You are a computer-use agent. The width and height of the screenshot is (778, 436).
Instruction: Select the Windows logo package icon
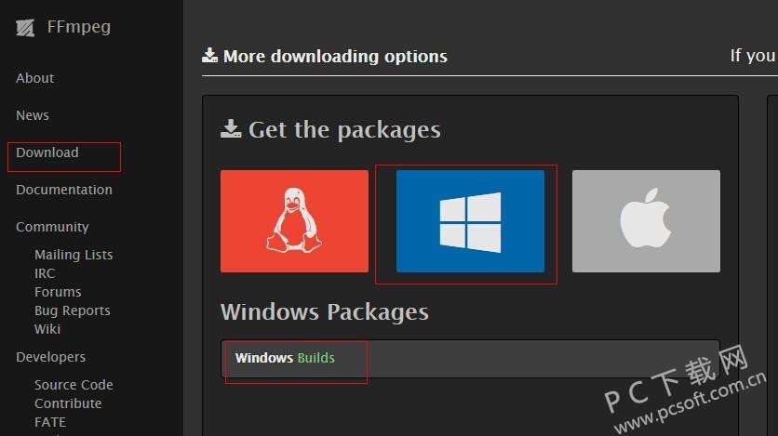(470, 221)
